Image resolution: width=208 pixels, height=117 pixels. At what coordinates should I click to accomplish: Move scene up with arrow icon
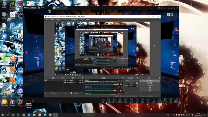pos(51,93)
